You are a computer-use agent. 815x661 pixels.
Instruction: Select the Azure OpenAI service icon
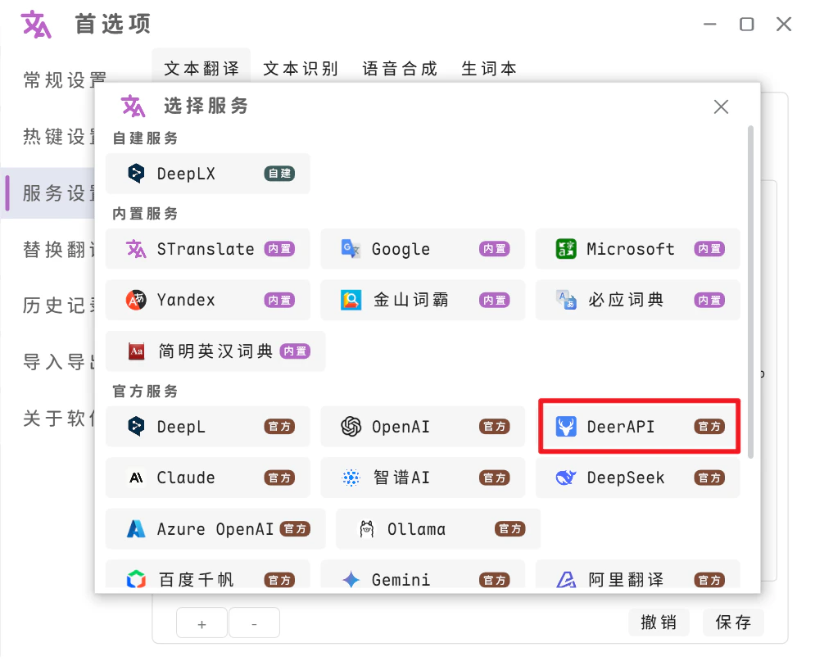click(x=136, y=529)
